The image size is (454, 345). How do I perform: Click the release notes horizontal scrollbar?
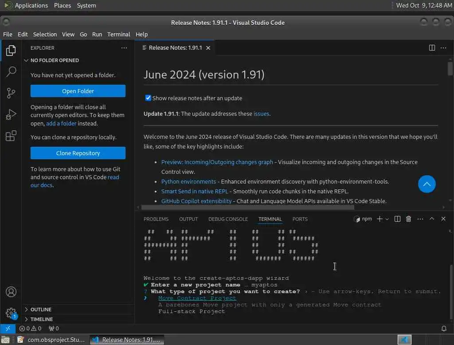(247, 208)
